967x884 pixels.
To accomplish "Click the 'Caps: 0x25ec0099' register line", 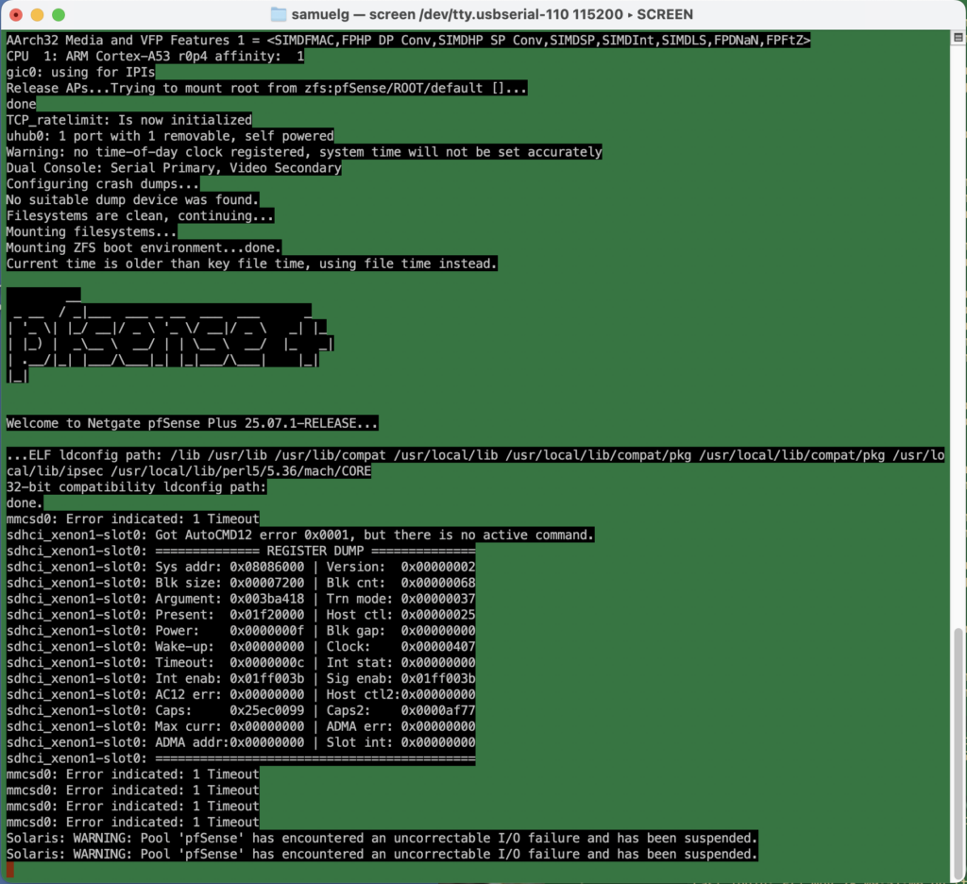I will (x=241, y=710).
